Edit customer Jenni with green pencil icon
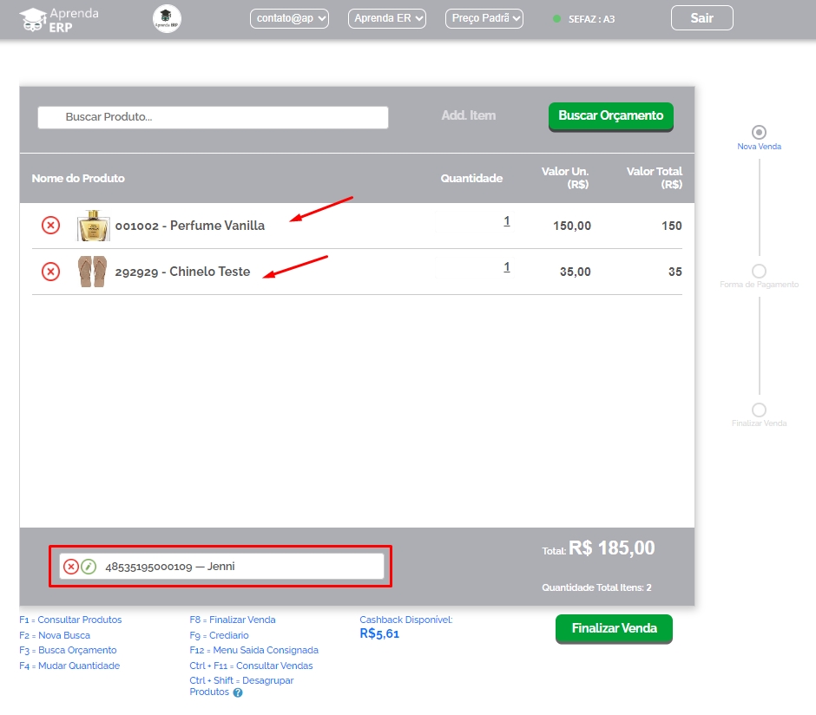The image size is (816, 715). click(x=89, y=567)
